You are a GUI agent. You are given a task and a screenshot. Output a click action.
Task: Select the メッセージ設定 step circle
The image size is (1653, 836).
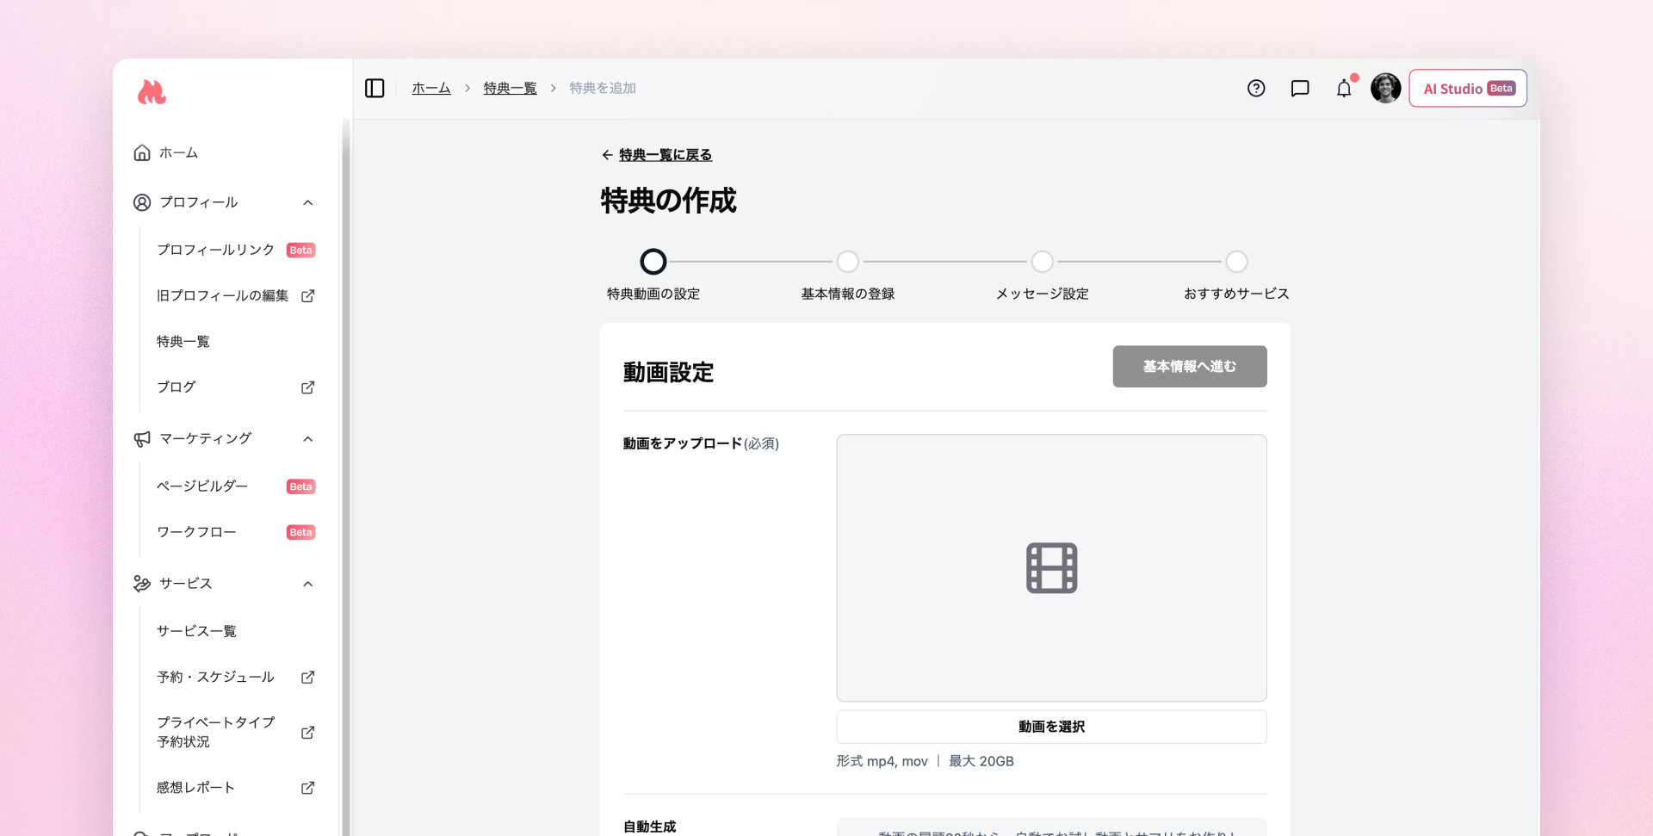click(1042, 262)
